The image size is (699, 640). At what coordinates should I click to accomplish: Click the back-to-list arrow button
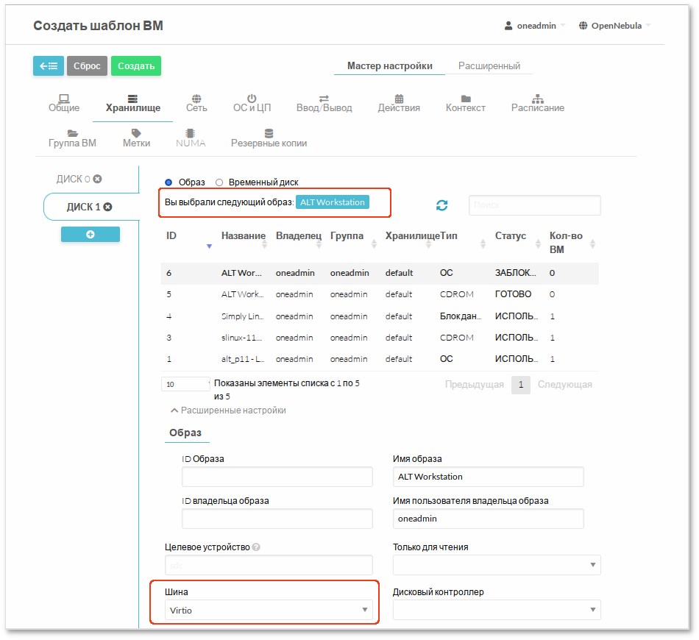[x=49, y=66]
